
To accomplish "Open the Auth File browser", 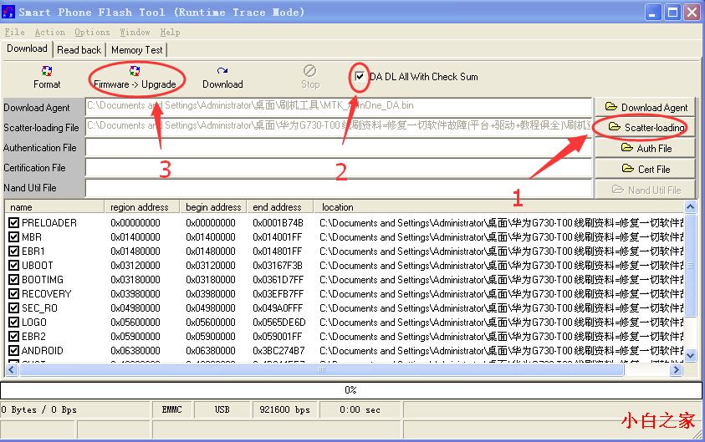I will tap(645, 148).
